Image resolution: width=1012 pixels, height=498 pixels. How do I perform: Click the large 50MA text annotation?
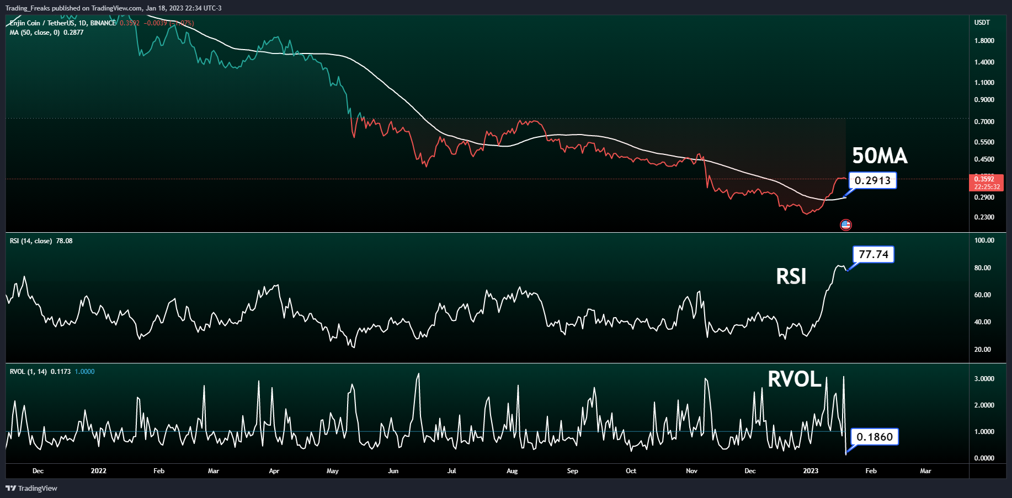(x=880, y=156)
